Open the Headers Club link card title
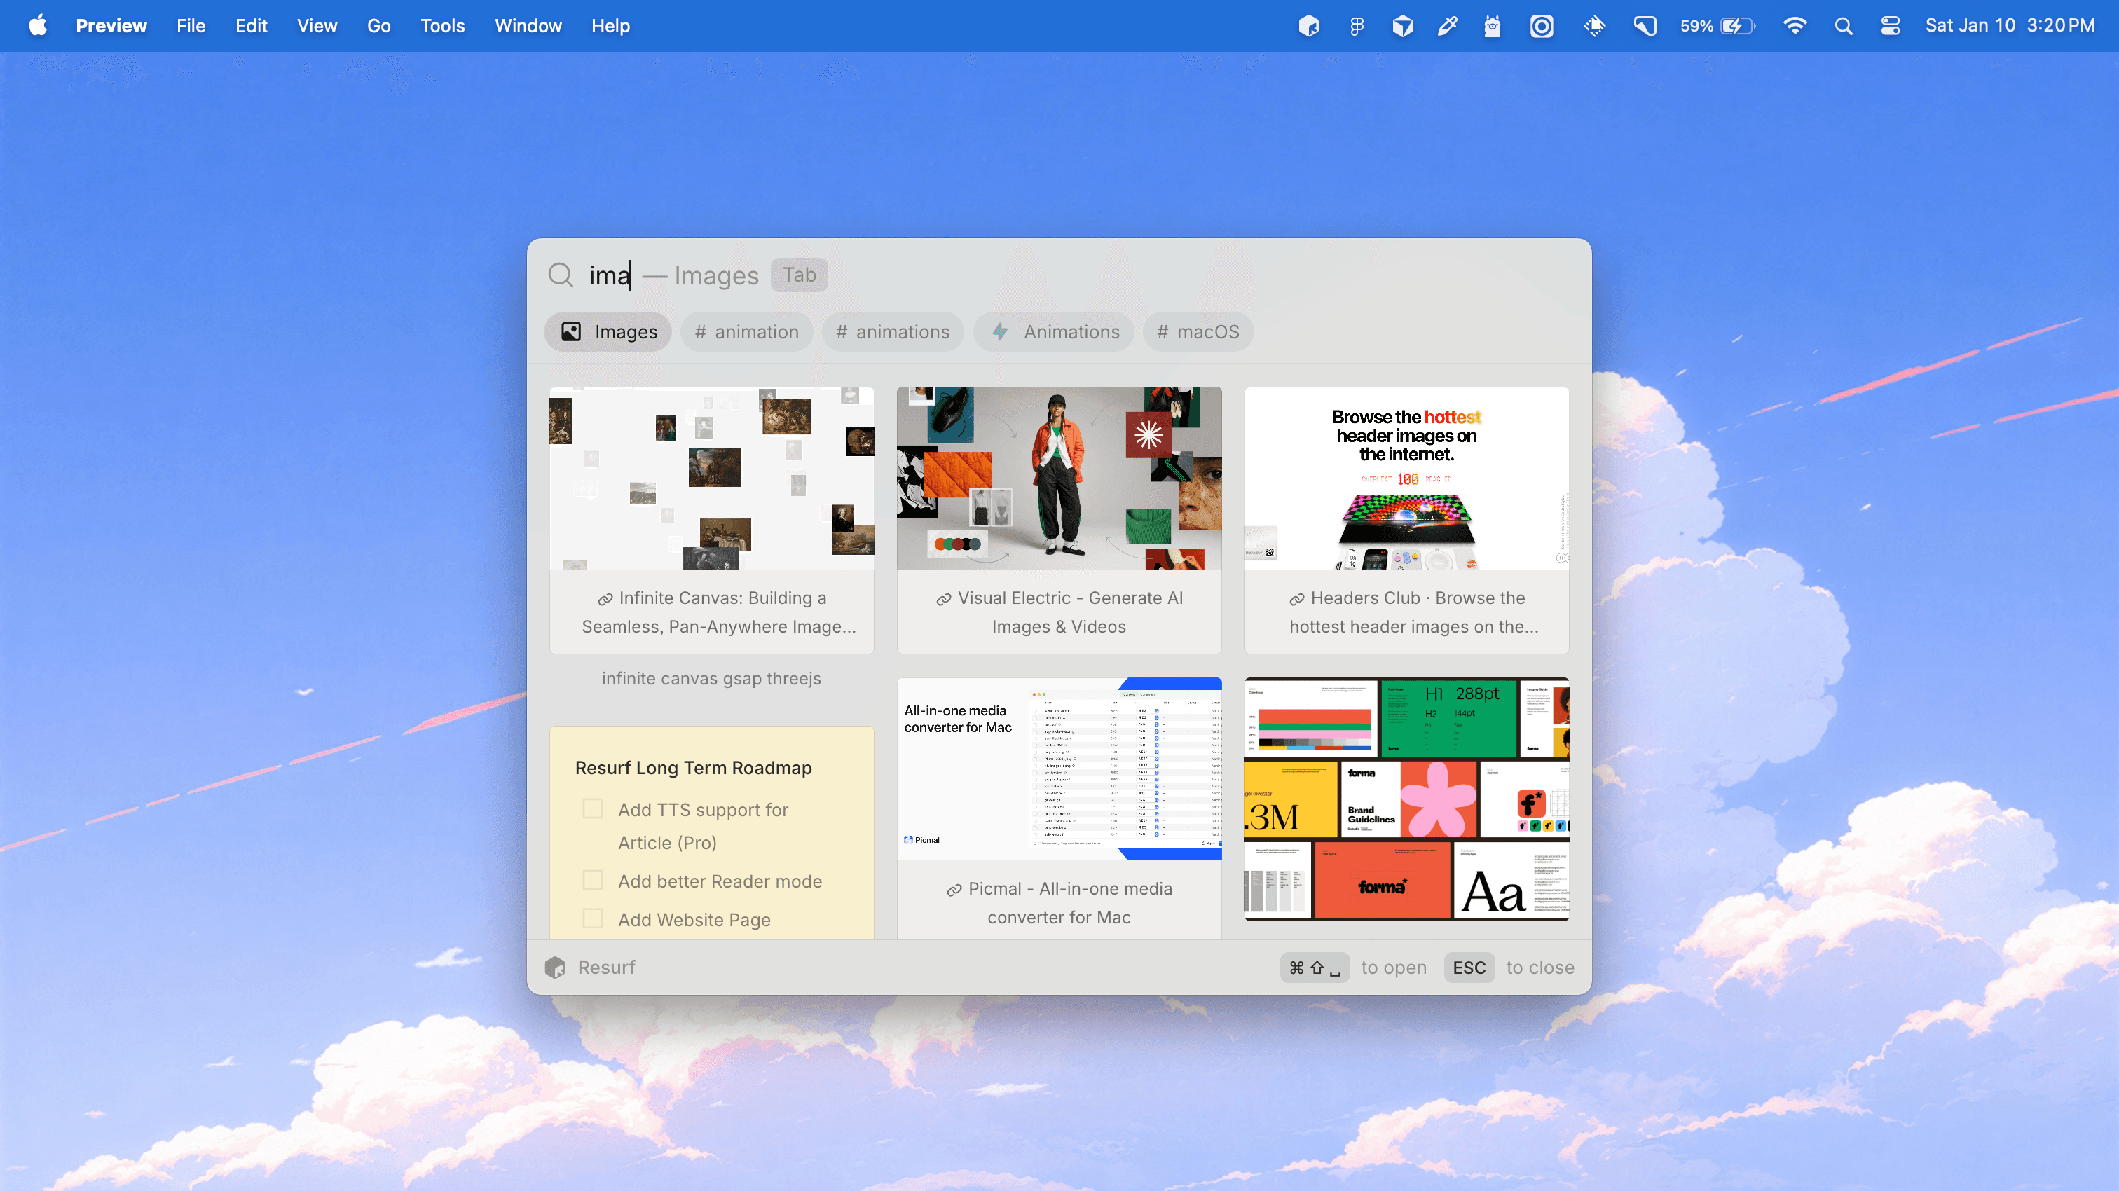 pyautogui.click(x=1406, y=612)
